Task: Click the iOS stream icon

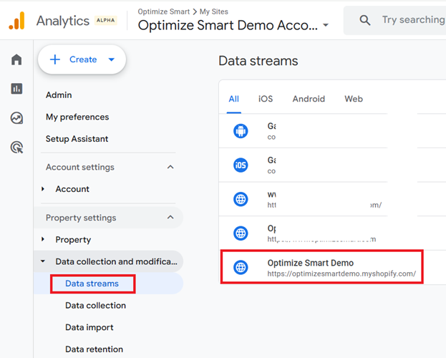Action: pos(241,165)
